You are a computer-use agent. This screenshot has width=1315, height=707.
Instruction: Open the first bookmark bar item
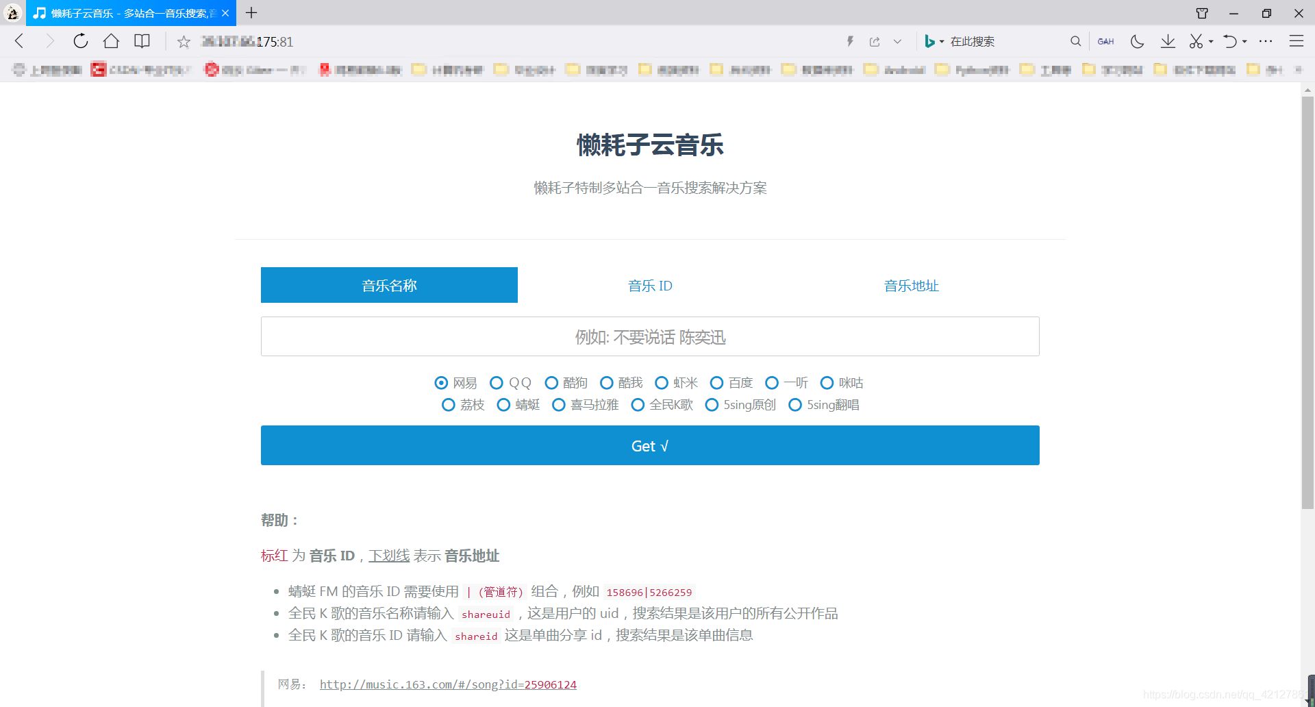(47, 69)
